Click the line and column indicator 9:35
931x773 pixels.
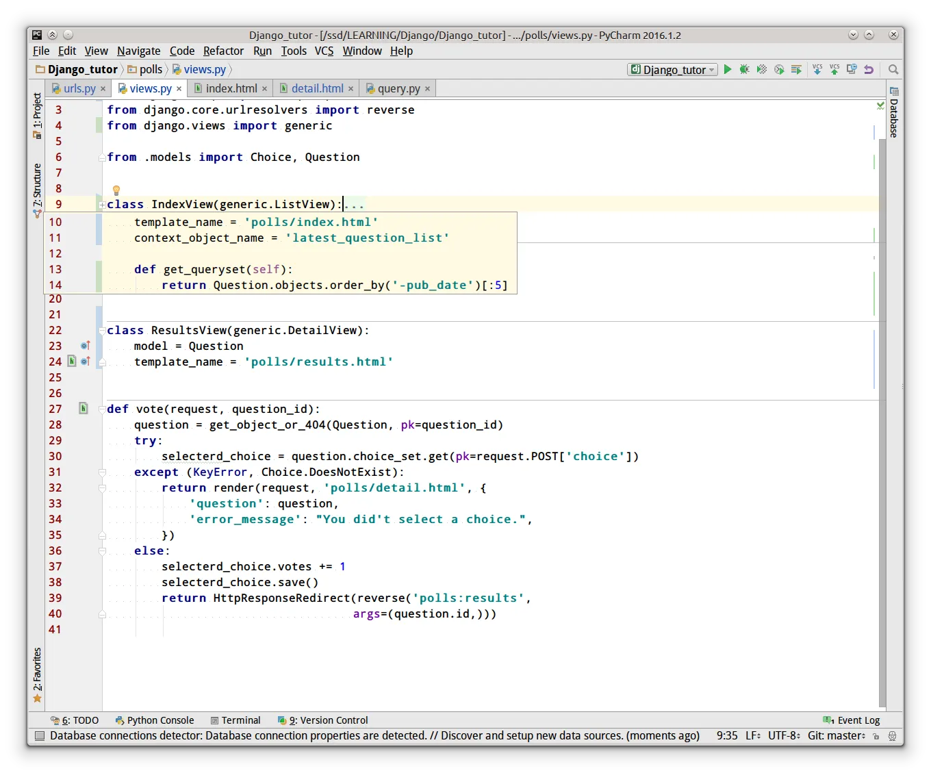tap(727, 736)
